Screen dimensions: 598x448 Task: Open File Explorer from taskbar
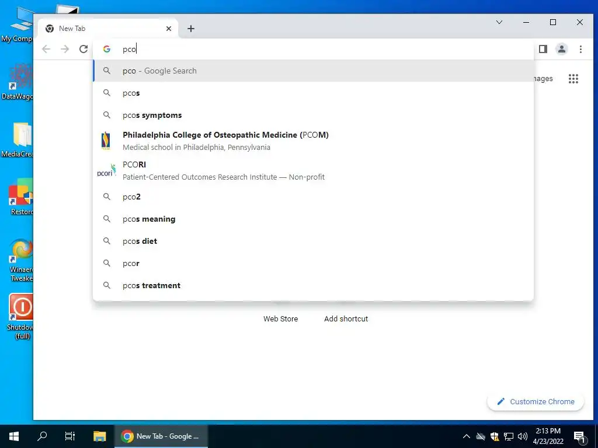pyautogui.click(x=99, y=436)
